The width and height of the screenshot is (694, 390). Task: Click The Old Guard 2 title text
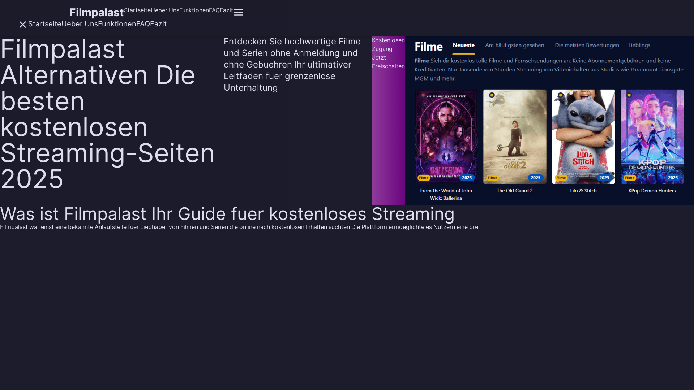[x=515, y=191]
